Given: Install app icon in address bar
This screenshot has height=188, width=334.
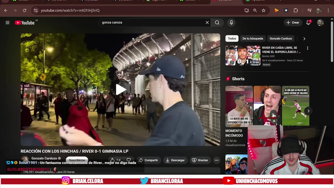Looking at the screenshot, I should point(247,10).
